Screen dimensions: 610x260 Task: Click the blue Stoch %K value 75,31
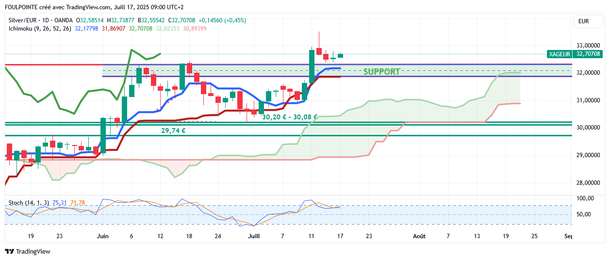59,202
